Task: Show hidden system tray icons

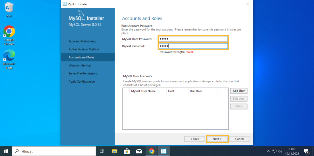Action: pyautogui.click(x=268, y=151)
